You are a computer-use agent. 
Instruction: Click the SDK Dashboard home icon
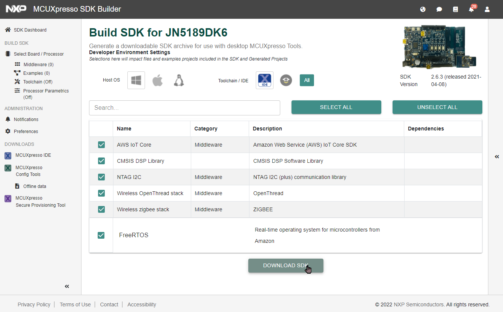point(8,30)
